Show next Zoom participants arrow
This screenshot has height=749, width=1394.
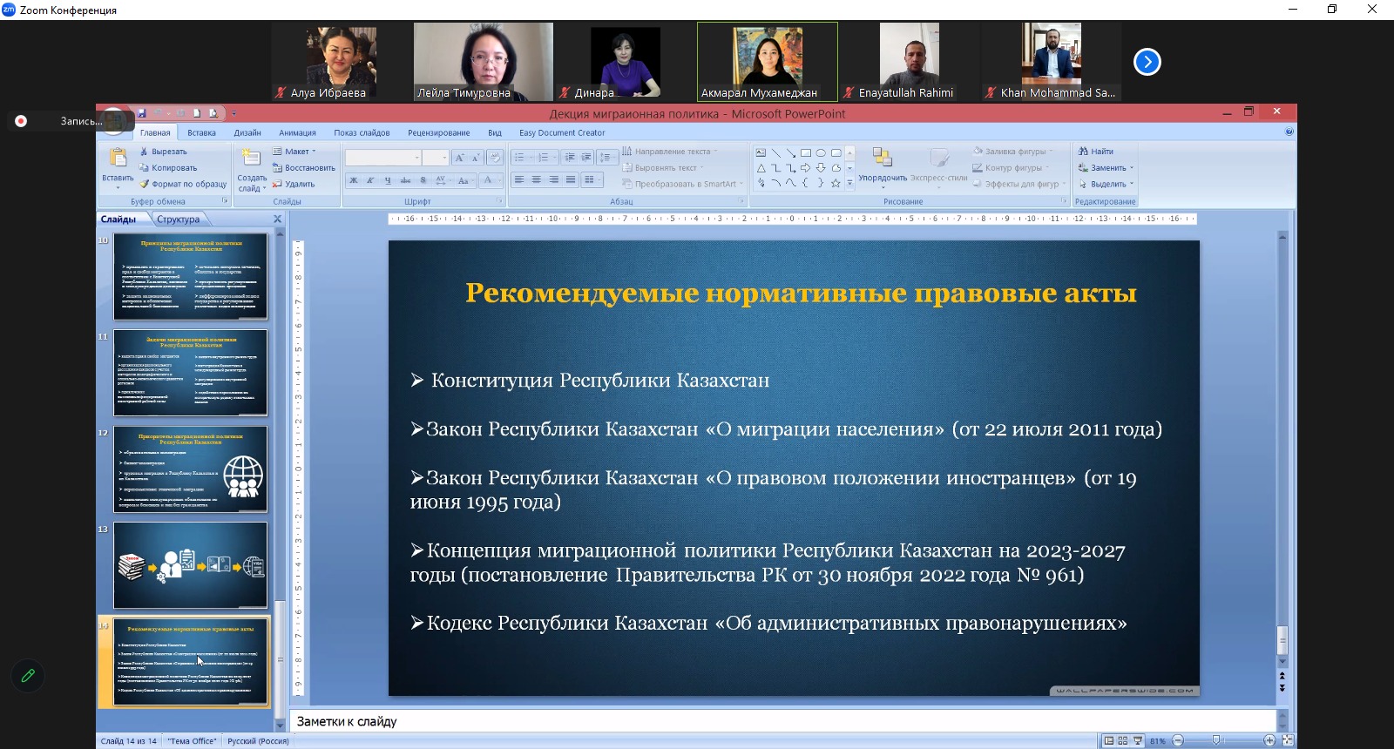tap(1147, 62)
